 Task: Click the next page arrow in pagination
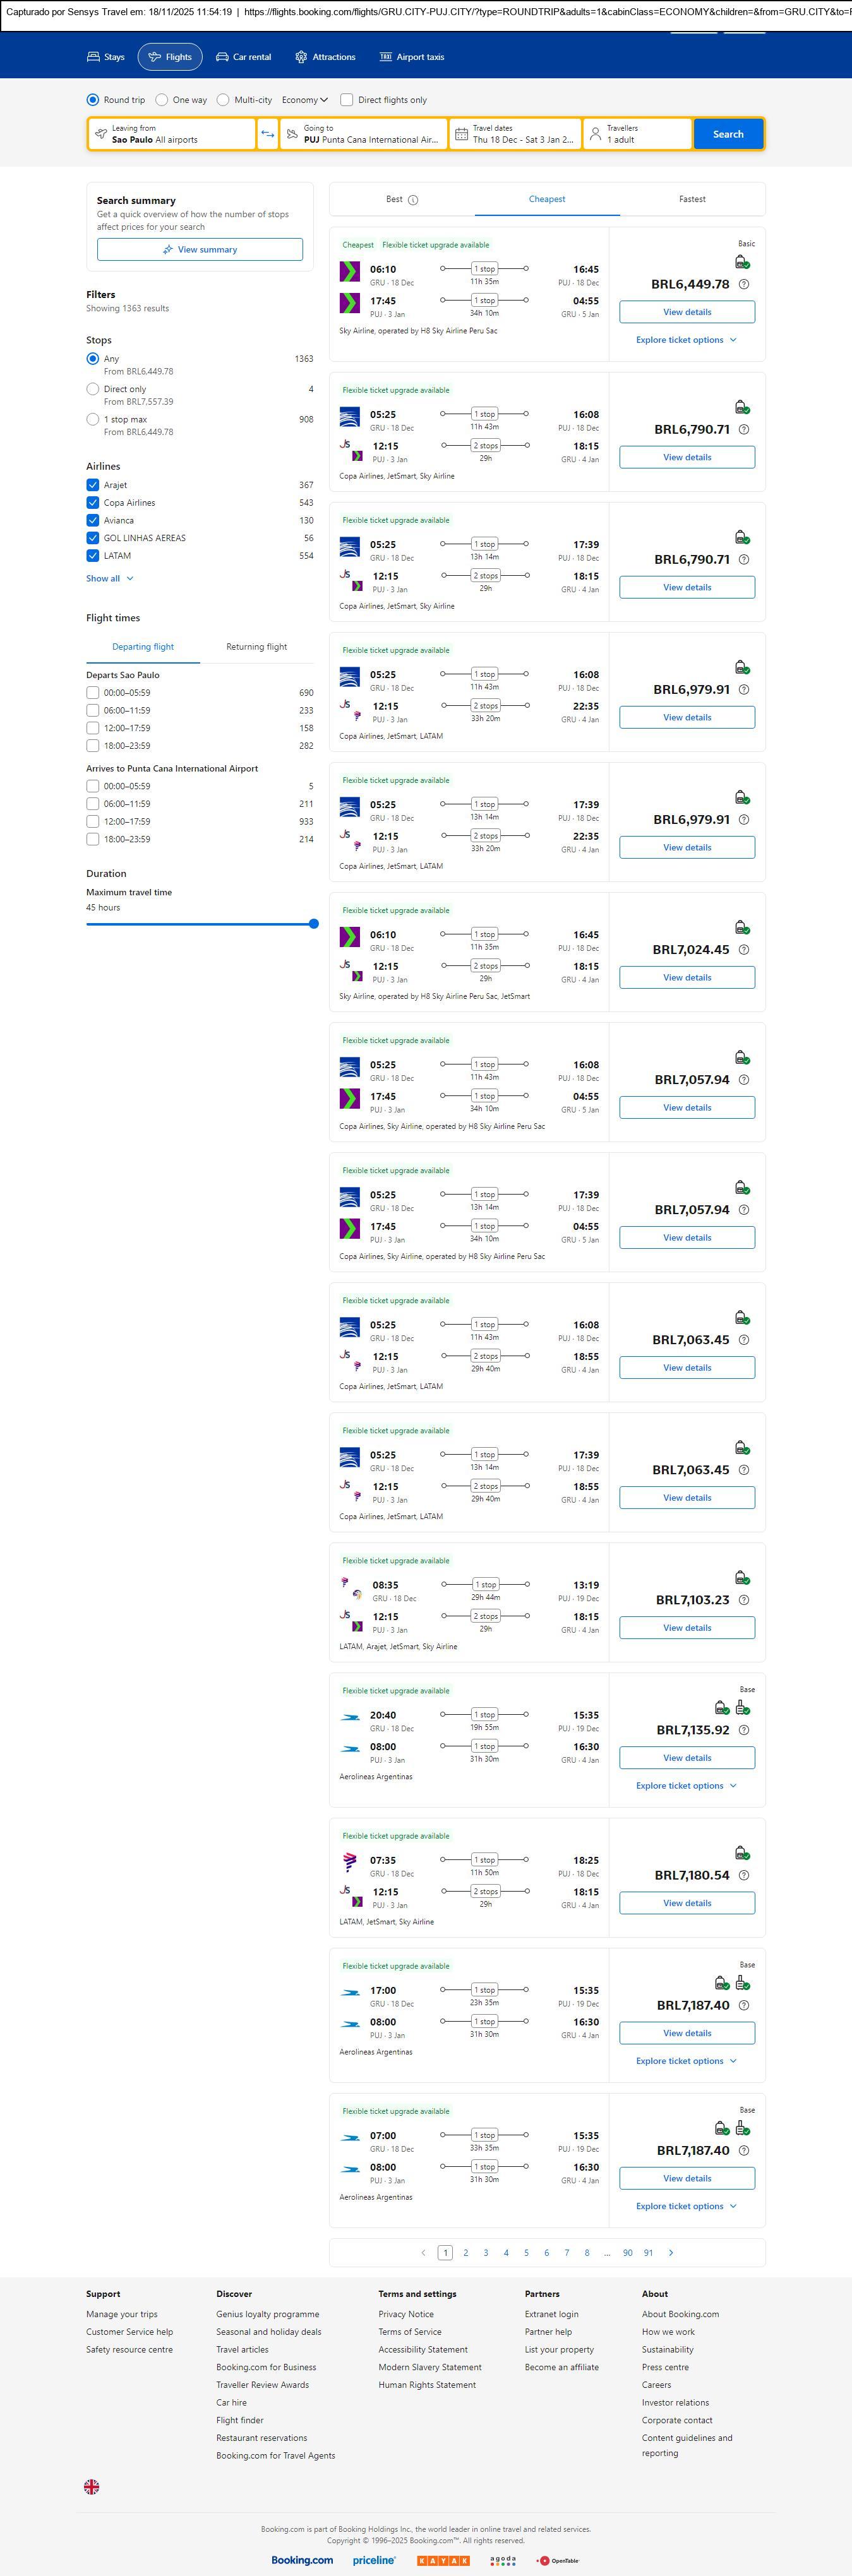coord(670,2252)
